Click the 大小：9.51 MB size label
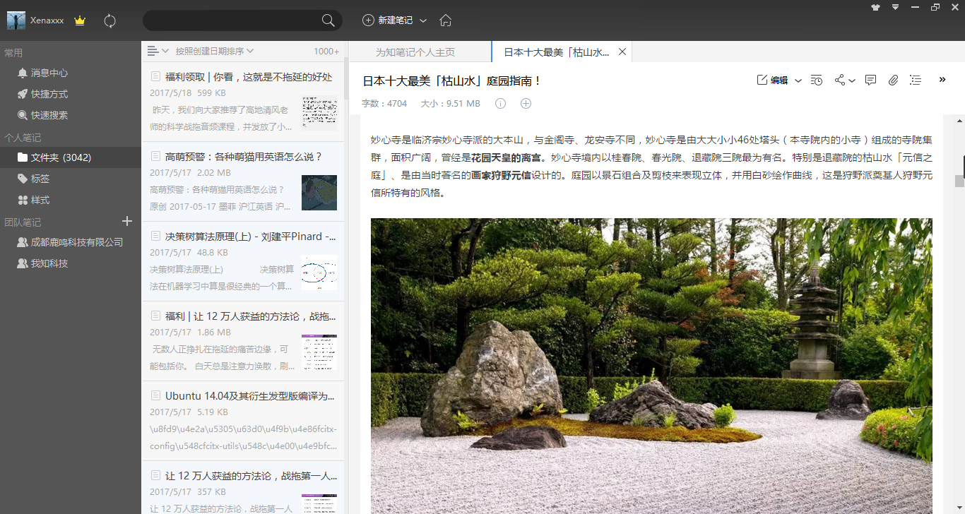This screenshot has height=514, width=965. coord(450,104)
